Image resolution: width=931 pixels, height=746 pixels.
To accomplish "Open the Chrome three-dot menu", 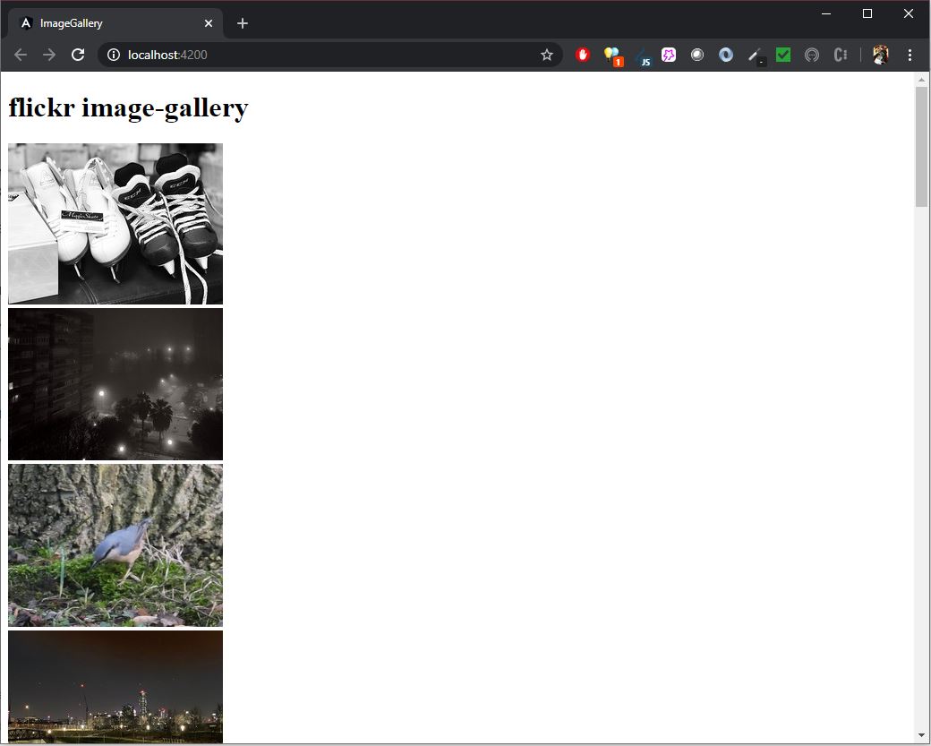I will (910, 55).
